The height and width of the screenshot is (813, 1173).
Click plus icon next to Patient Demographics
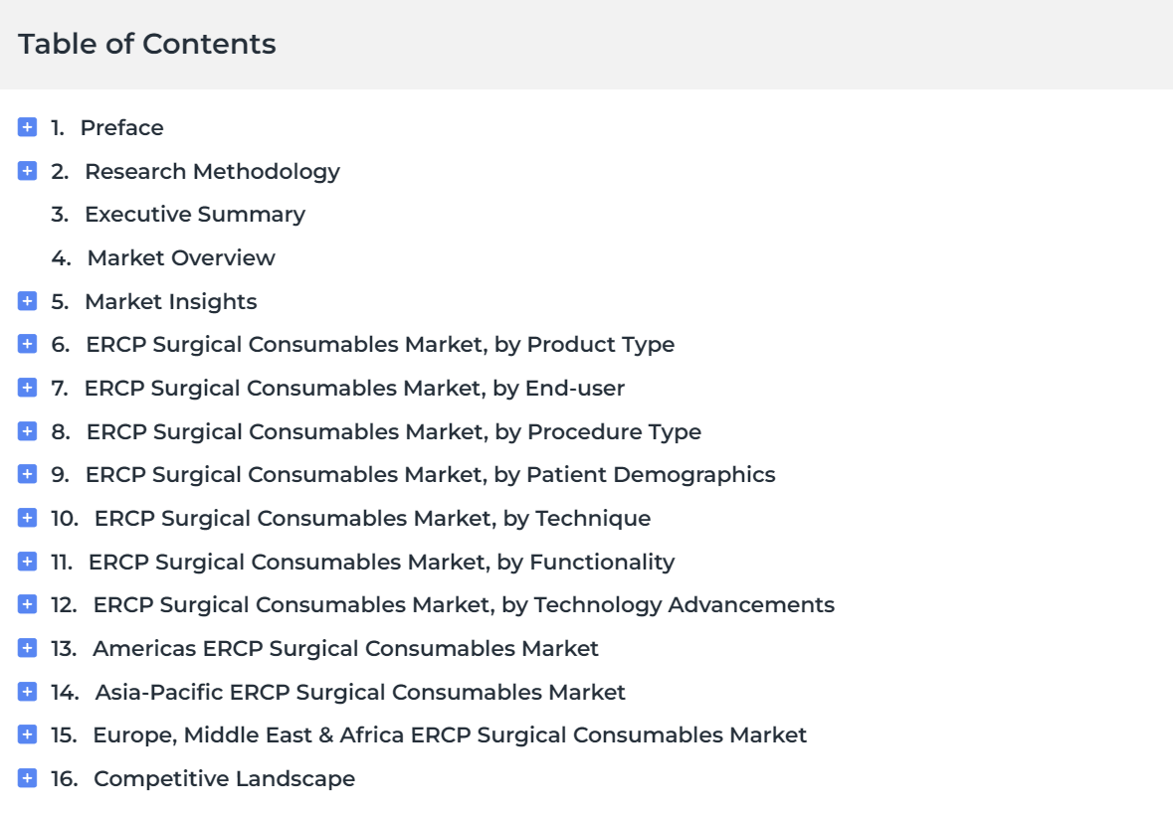pyautogui.click(x=27, y=474)
